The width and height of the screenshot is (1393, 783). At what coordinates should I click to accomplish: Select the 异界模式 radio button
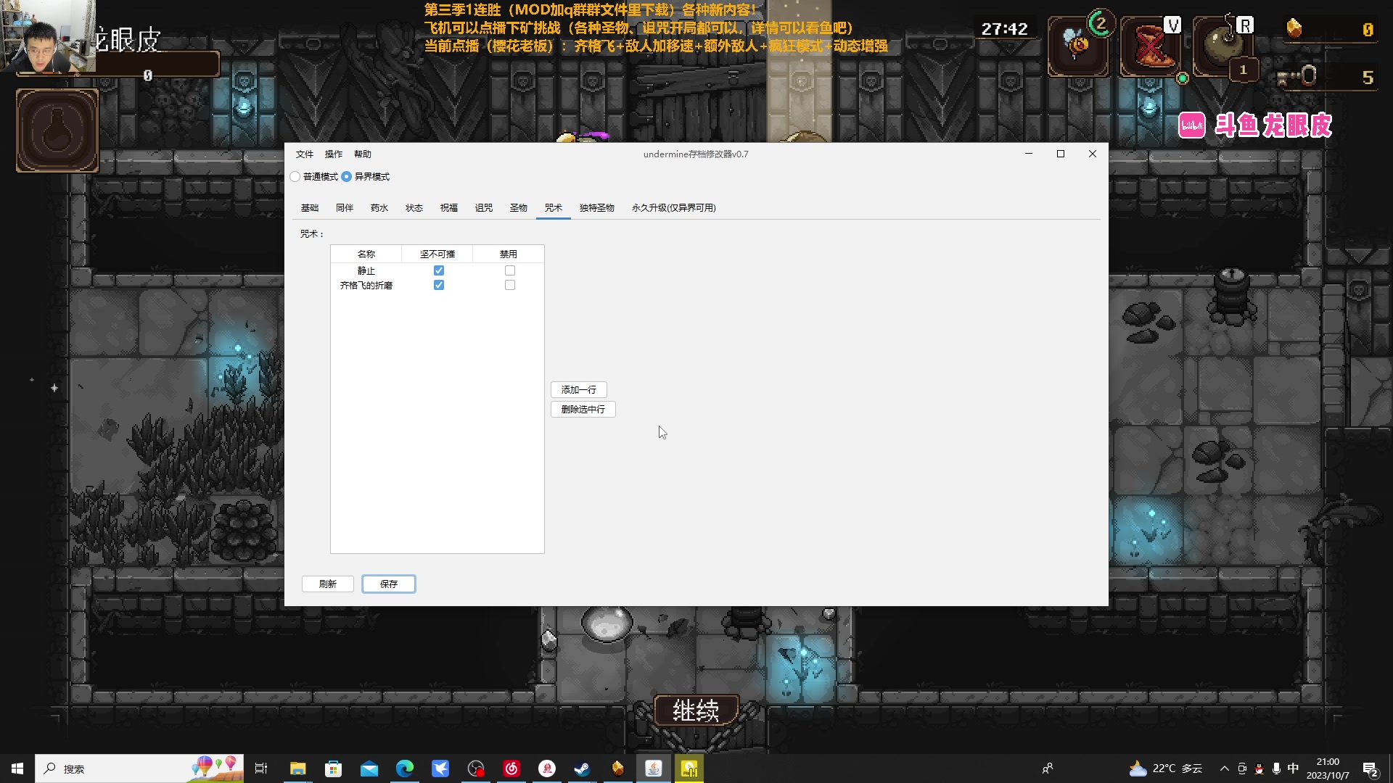[347, 177]
